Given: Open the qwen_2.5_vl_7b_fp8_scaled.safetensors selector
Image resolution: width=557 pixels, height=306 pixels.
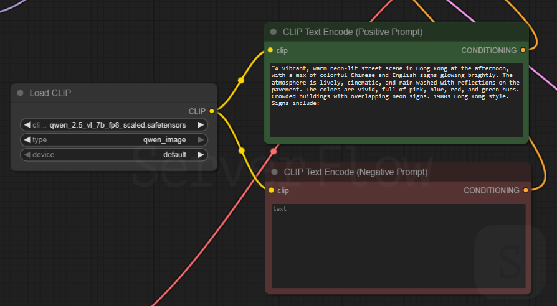Looking at the screenshot, I should [x=114, y=125].
